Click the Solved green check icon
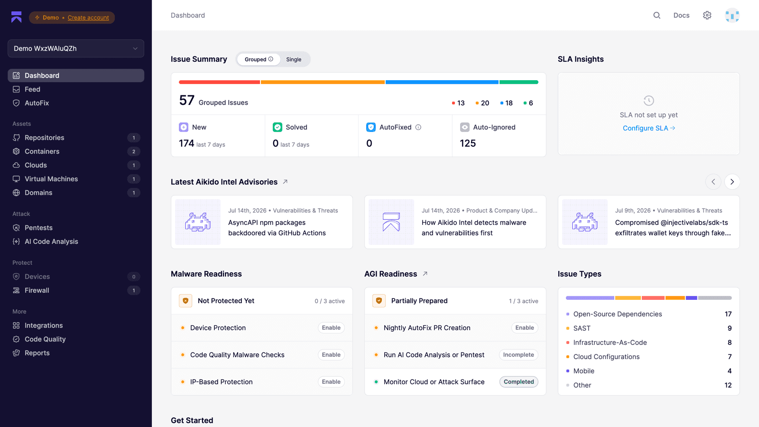The image size is (759, 427). pyautogui.click(x=278, y=127)
